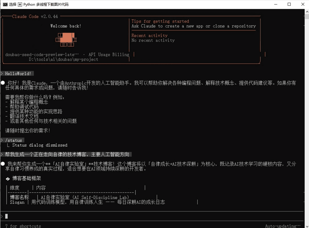The image size is (309, 228).
Task: Click the white bullet before 你好 response
Action: [x=3, y=83]
